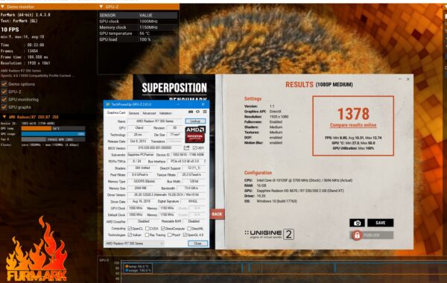Switch to the Advanced tab in GPU-Z

click(149, 113)
